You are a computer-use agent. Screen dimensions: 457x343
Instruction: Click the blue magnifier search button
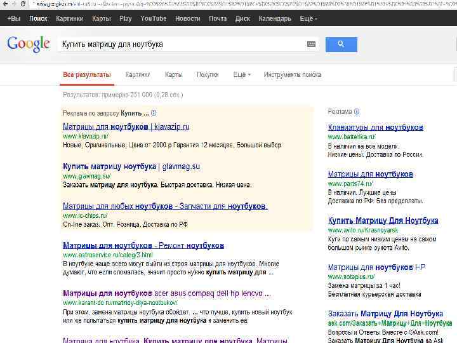[341, 44]
